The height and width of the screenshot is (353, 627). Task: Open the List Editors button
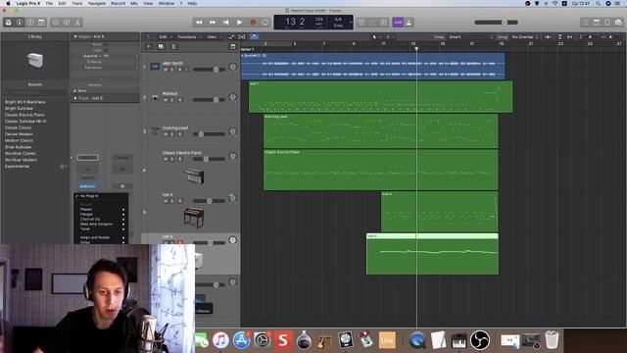point(585,23)
